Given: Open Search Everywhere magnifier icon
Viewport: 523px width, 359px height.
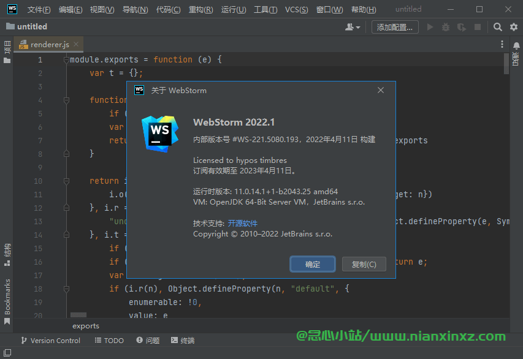Looking at the screenshot, I should (x=498, y=27).
